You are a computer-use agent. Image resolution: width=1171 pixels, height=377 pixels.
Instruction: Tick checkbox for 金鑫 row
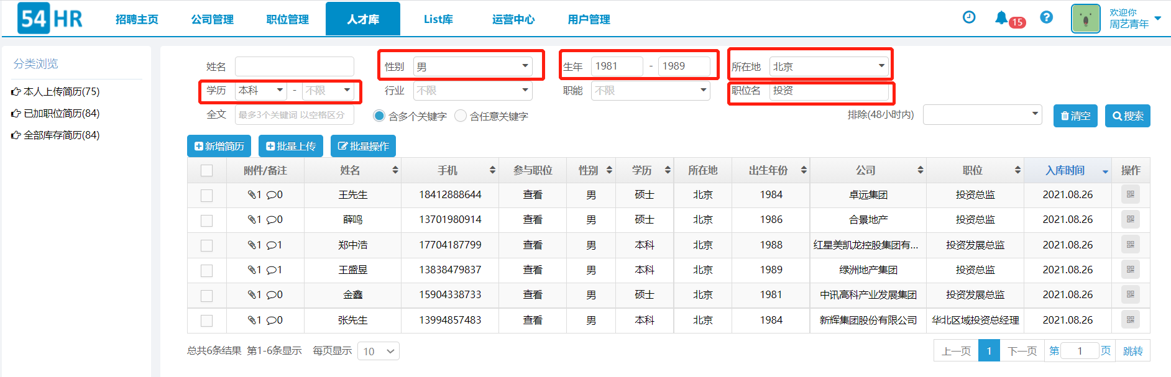[207, 296]
